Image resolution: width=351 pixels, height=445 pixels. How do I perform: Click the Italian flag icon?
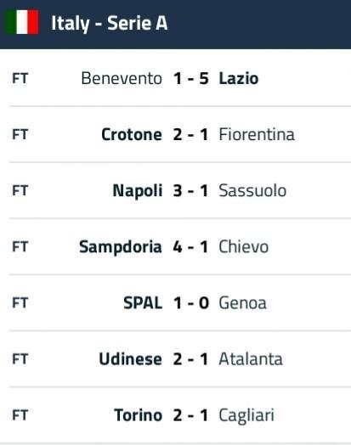22,22
